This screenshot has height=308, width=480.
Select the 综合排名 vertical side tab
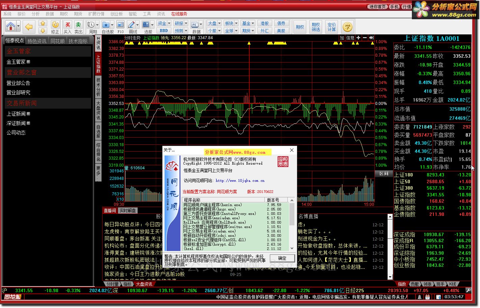click(98, 152)
